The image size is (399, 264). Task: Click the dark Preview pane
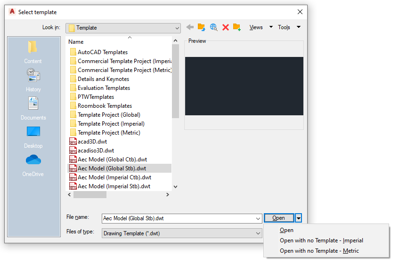(x=244, y=86)
